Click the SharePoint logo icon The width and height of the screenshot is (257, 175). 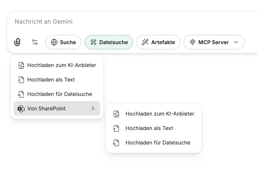pyautogui.click(x=21, y=108)
